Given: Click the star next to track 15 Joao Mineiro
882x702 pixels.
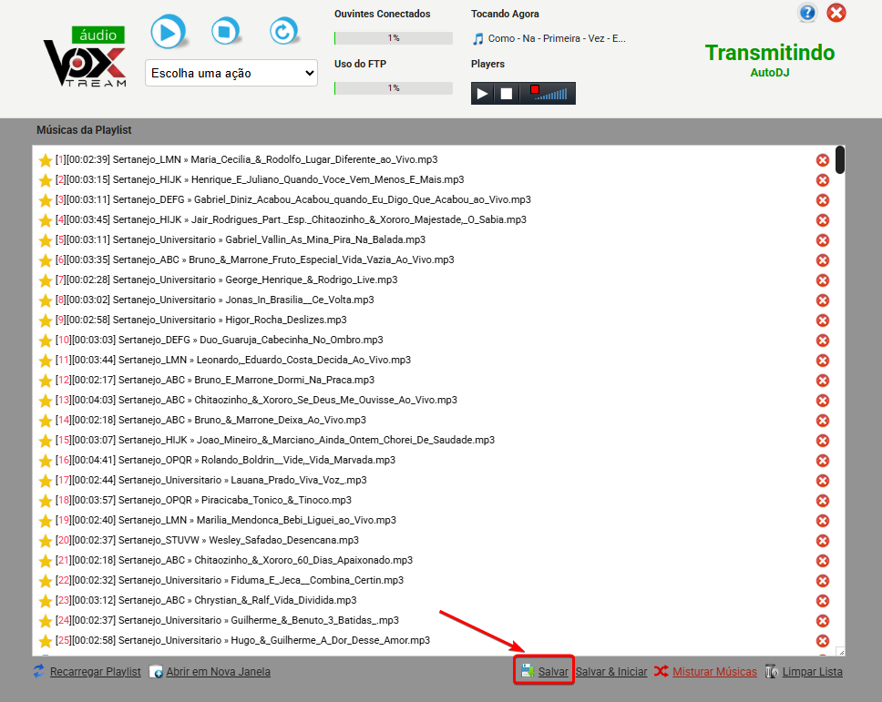Looking at the screenshot, I should coord(46,441).
